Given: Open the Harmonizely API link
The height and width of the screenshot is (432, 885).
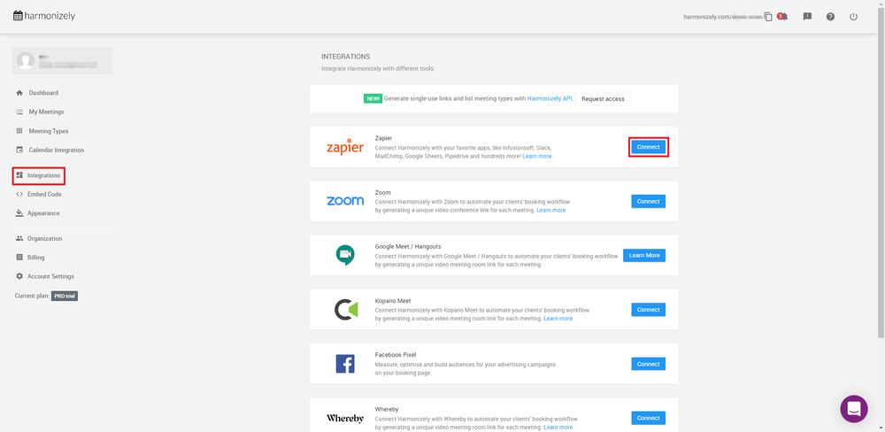Looking at the screenshot, I should coord(550,98).
